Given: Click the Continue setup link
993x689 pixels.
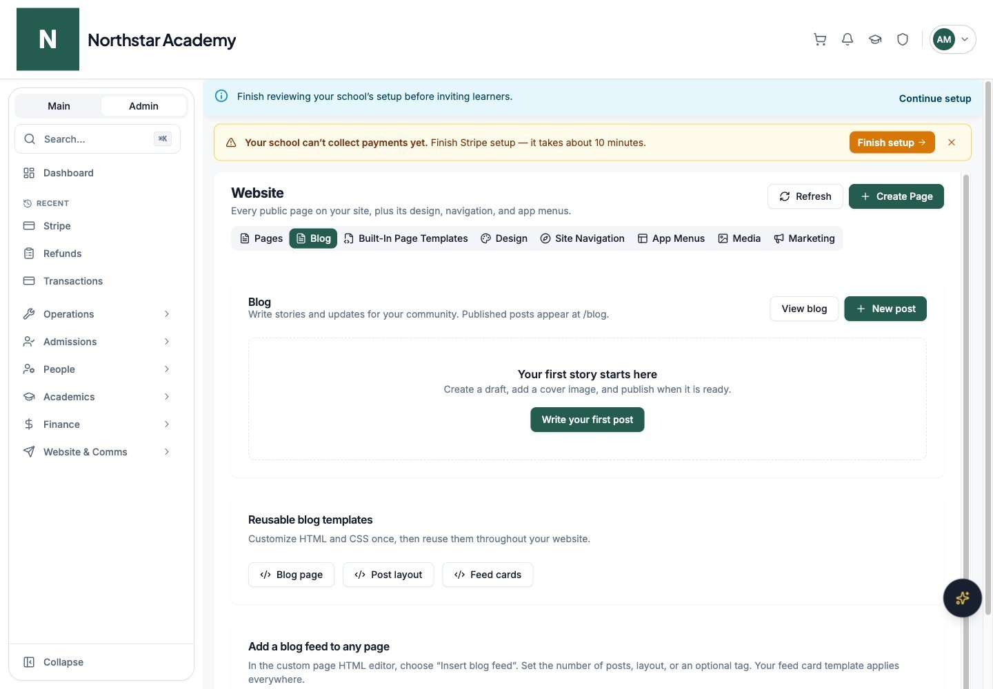Looking at the screenshot, I should [x=935, y=99].
